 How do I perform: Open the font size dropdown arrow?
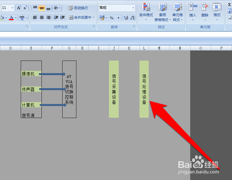[12, 8]
